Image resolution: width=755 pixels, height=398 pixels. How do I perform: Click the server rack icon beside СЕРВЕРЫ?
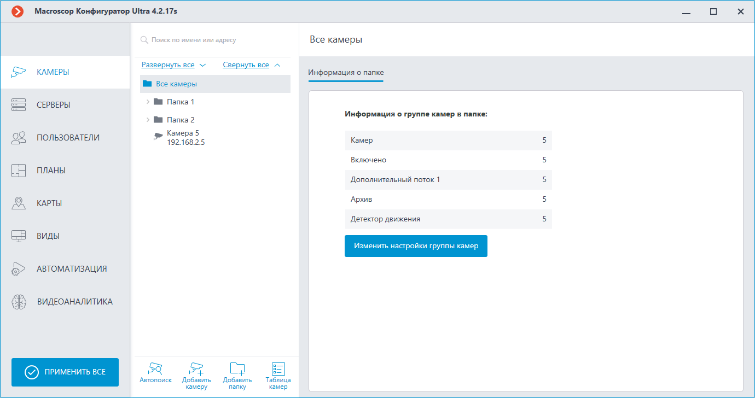point(19,105)
